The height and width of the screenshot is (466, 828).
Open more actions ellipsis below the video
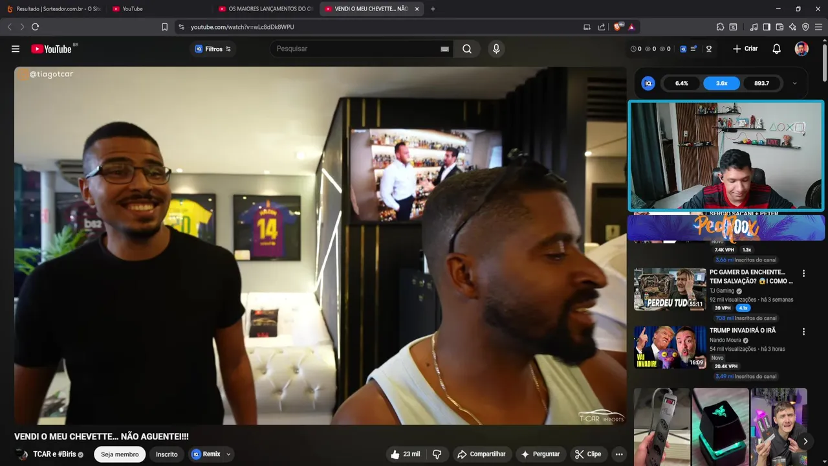tap(619, 454)
